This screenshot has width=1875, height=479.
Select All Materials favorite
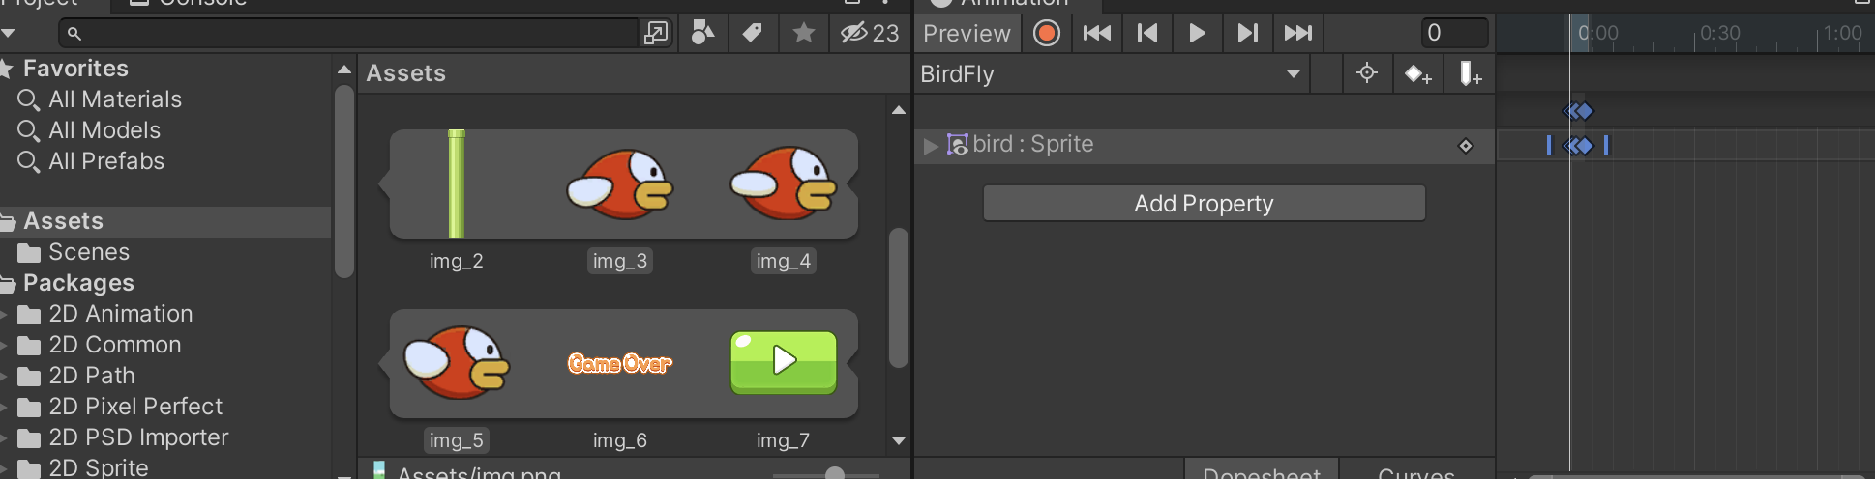[114, 99]
